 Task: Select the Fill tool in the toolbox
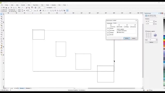coord(1,52)
